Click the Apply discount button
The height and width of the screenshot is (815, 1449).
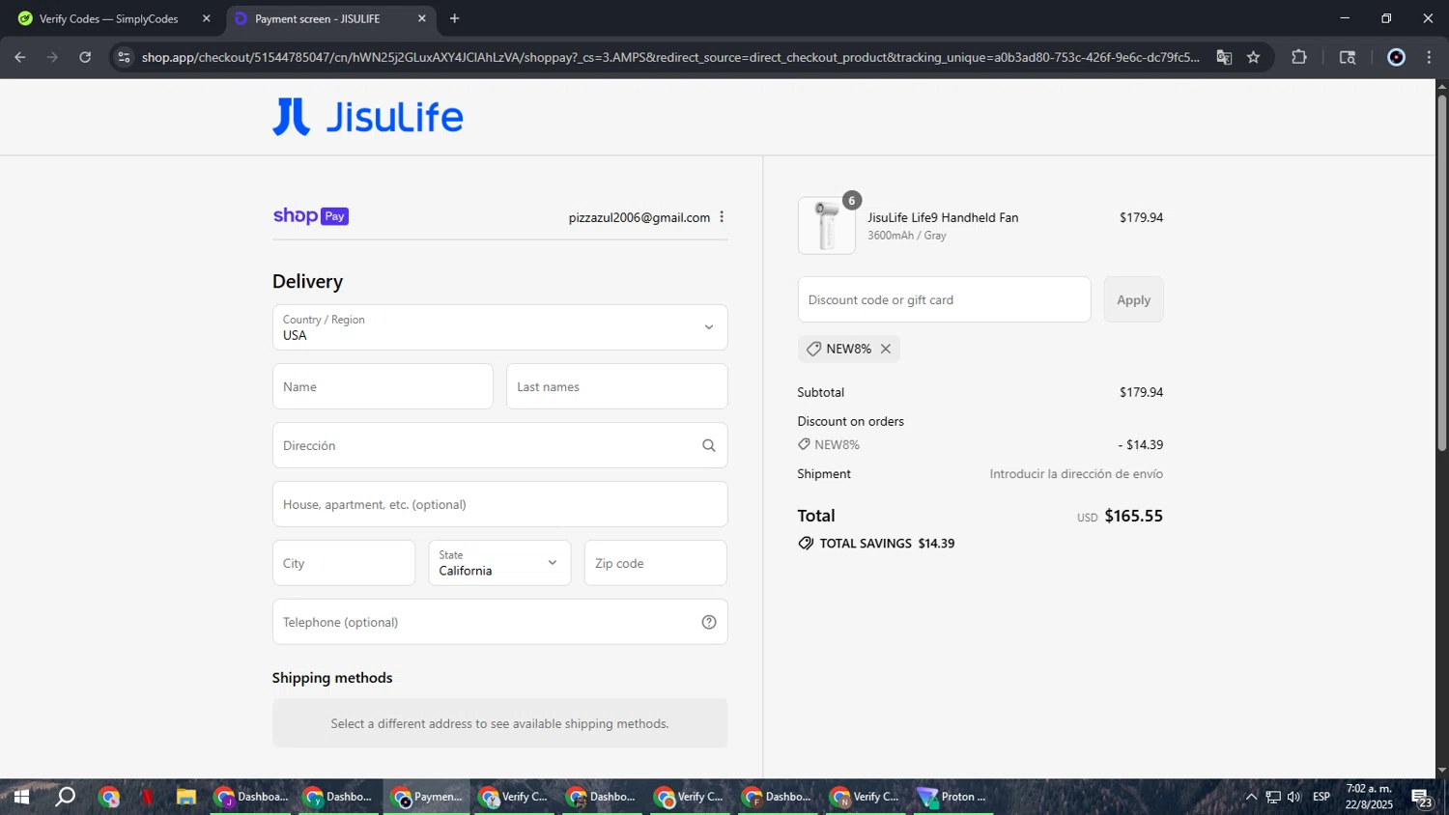coord(1133,299)
